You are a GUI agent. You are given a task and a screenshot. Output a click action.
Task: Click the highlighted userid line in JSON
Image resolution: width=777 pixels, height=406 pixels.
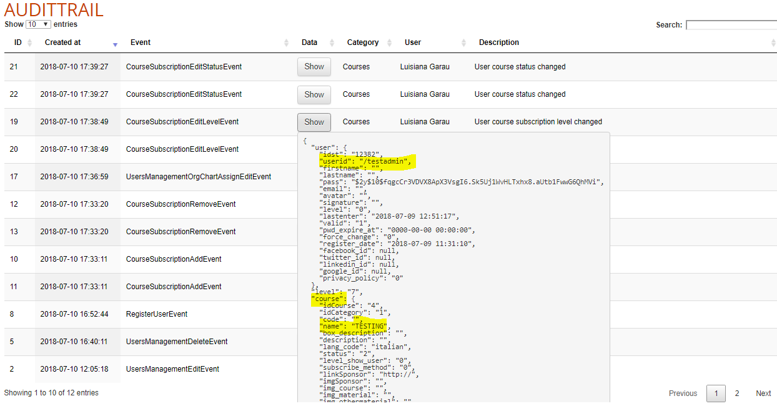point(367,162)
